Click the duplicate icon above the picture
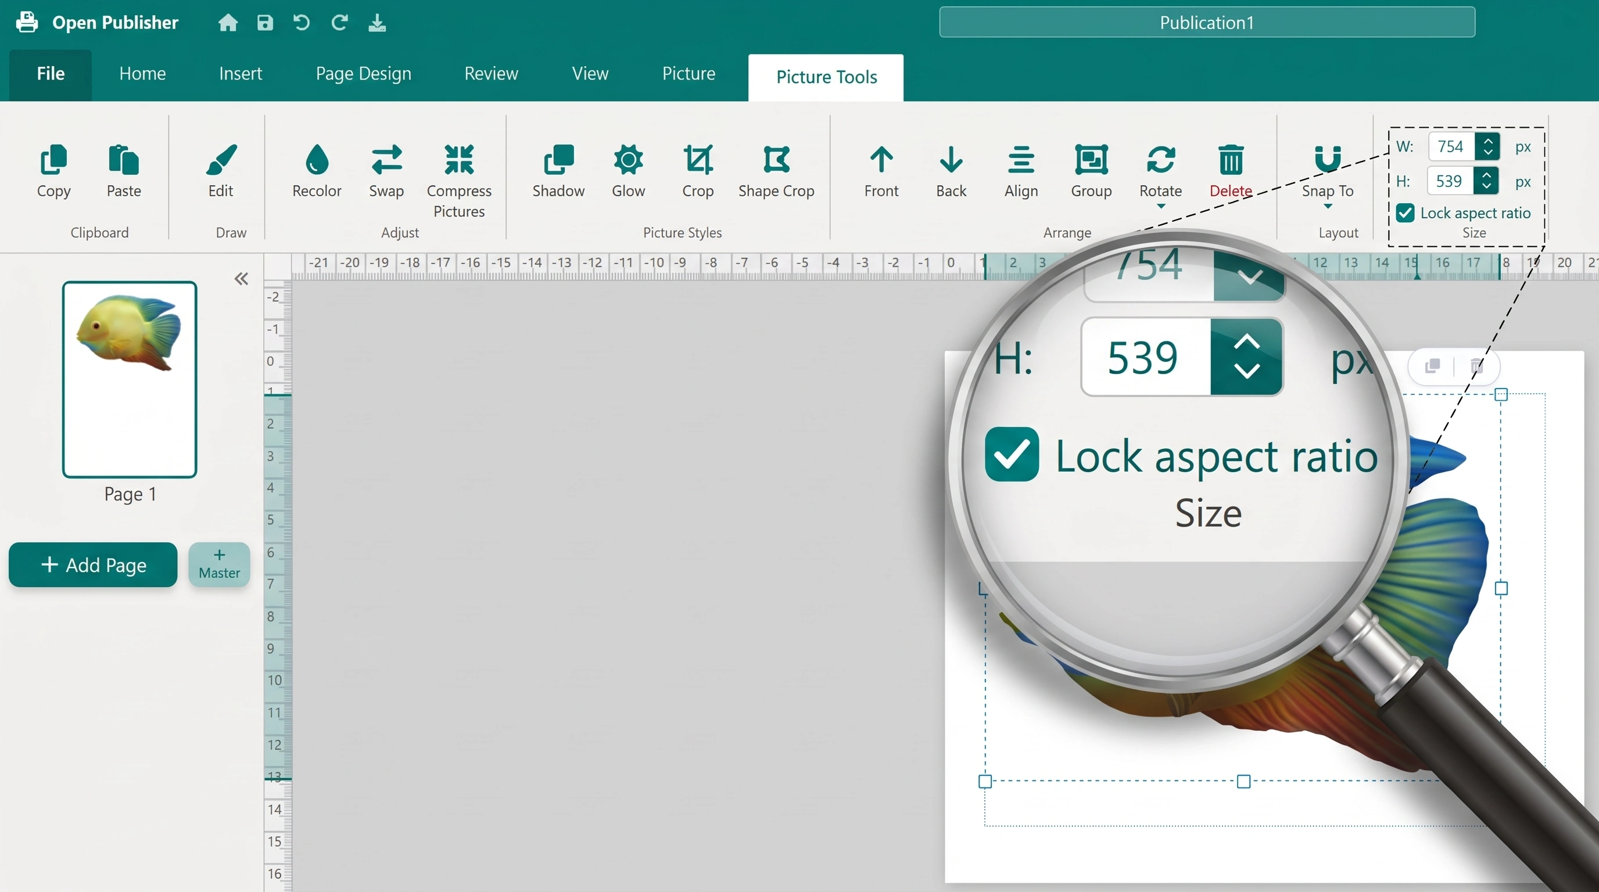The width and height of the screenshot is (1599, 892). [1432, 366]
